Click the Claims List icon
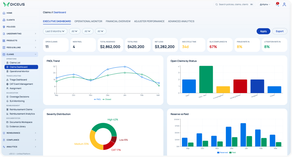Image resolution: width=292 pixels, height=157 pixels. [x=7, y=63]
